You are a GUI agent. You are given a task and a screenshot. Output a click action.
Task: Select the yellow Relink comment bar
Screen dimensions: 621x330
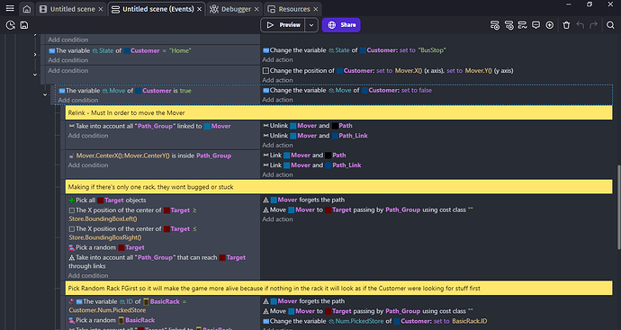pyautogui.click(x=339, y=112)
